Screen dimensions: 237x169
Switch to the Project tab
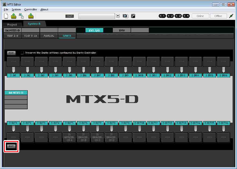12,25
